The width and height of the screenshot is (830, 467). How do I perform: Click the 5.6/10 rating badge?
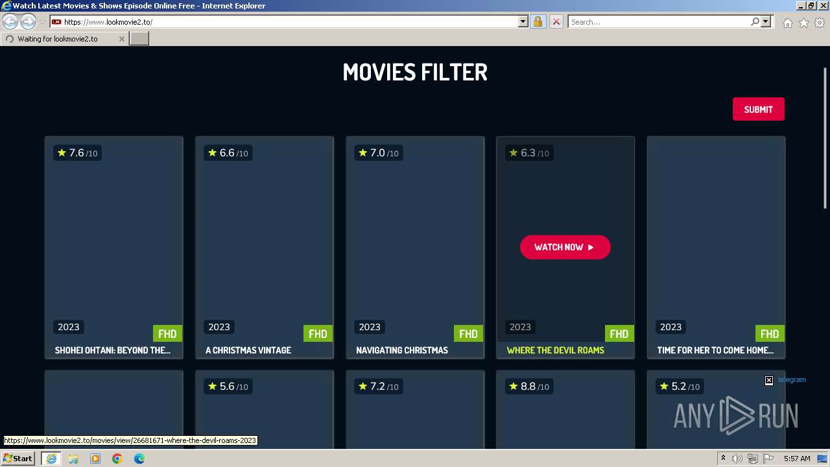(x=228, y=387)
